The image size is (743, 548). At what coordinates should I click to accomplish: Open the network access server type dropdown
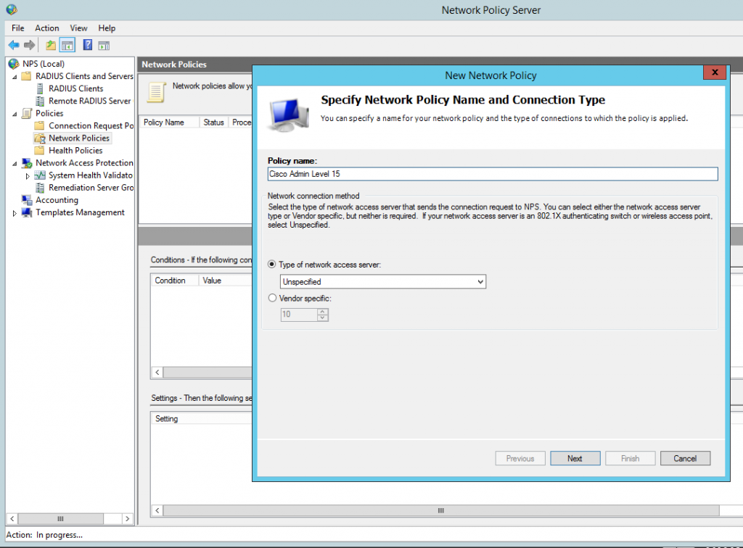pyautogui.click(x=480, y=281)
